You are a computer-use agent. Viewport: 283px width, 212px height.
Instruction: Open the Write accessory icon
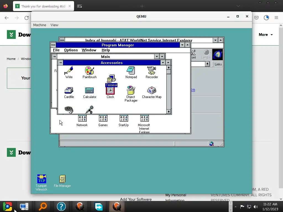tap(69, 72)
